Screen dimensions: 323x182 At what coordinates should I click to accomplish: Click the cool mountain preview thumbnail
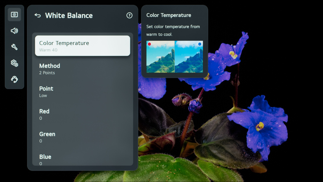point(189,57)
